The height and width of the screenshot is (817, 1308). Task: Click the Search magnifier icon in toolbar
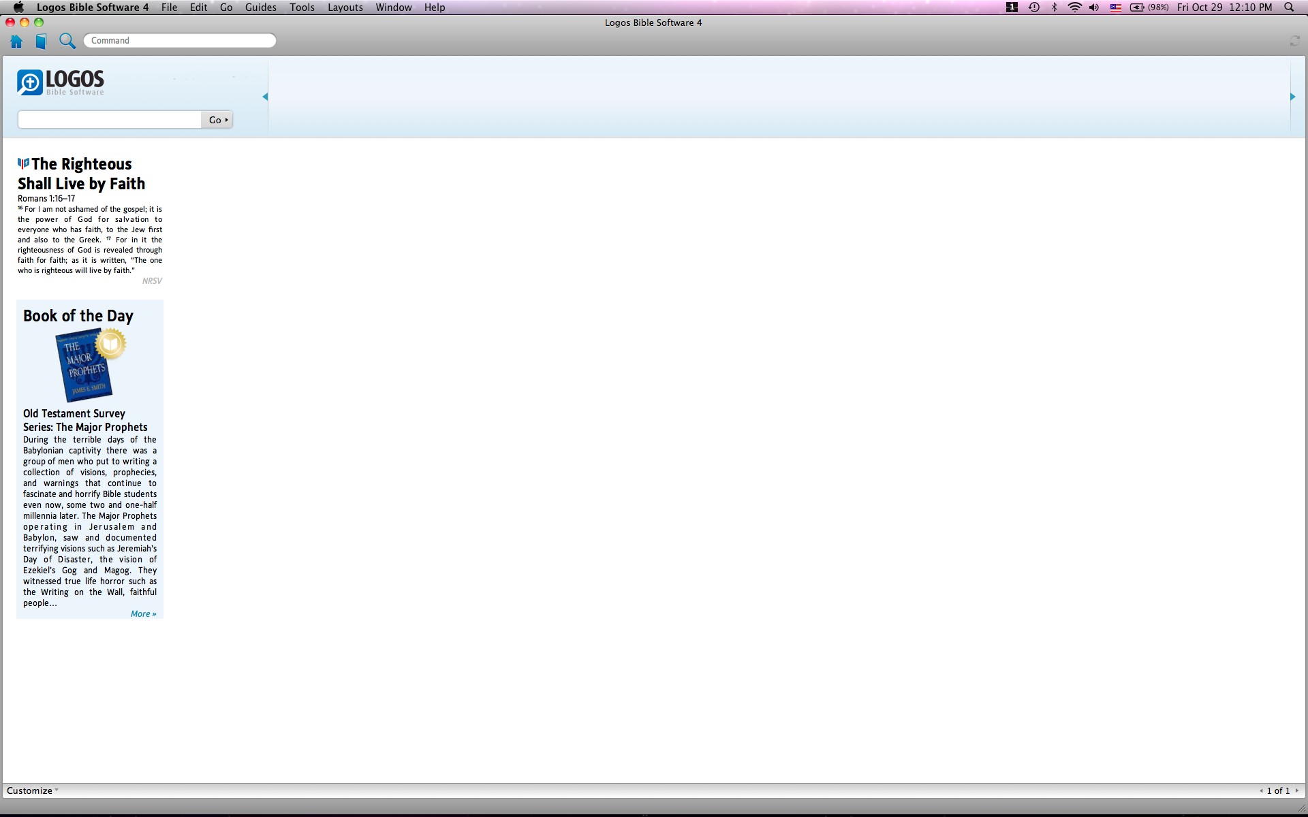[x=67, y=42]
